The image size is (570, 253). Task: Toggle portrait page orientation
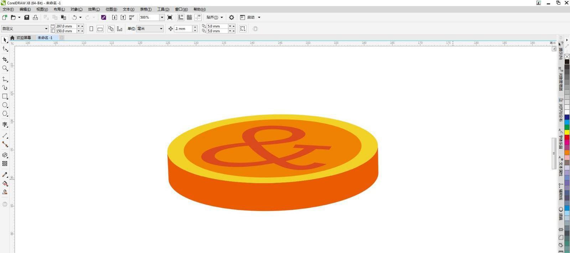(91, 29)
